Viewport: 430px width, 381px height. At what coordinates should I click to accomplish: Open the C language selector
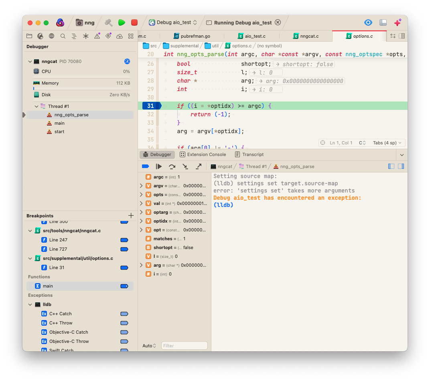click(x=362, y=143)
